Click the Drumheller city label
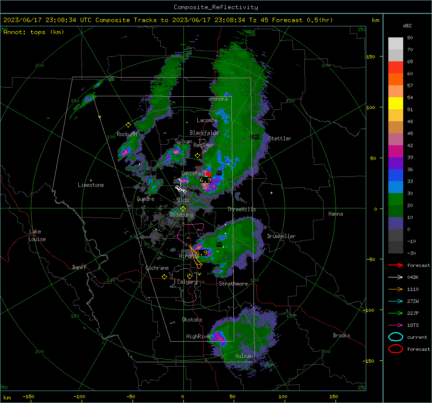Screen dimensions: 432x403 pos(281,236)
